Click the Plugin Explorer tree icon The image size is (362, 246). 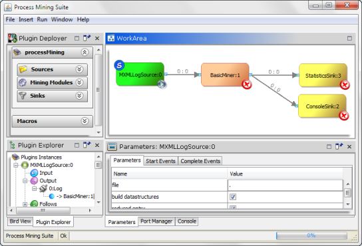pos(12,145)
